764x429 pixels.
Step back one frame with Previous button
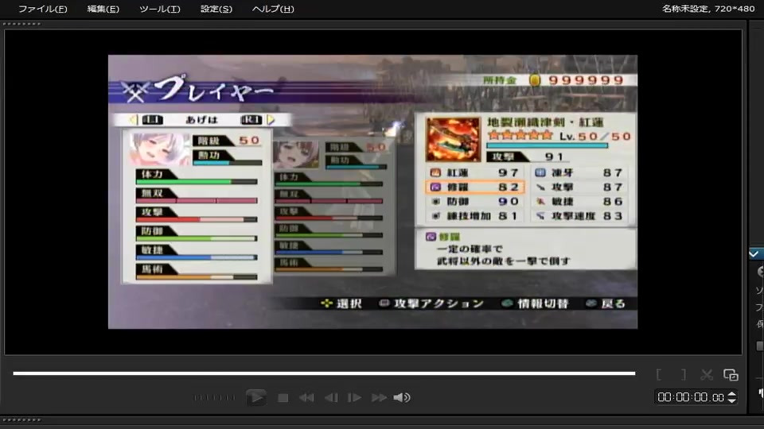point(331,398)
